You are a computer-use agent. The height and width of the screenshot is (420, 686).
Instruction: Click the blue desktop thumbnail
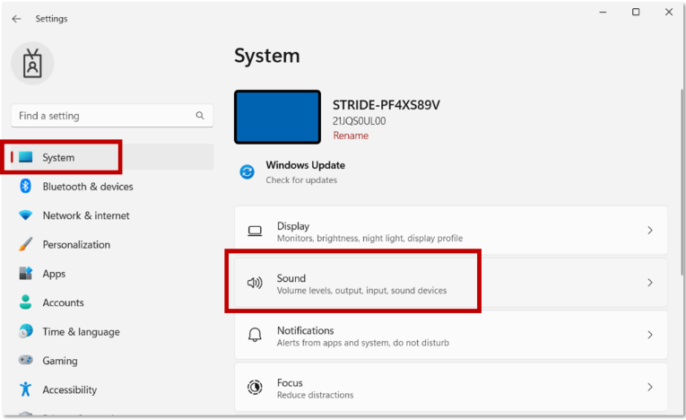pyautogui.click(x=277, y=117)
